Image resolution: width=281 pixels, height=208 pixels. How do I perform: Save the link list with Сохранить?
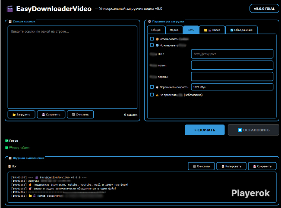coord(51,115)
